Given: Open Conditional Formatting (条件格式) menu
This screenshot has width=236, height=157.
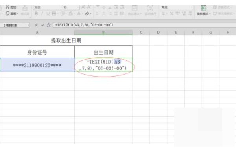Looking at the screenshot, I should [x=203, y=11].
